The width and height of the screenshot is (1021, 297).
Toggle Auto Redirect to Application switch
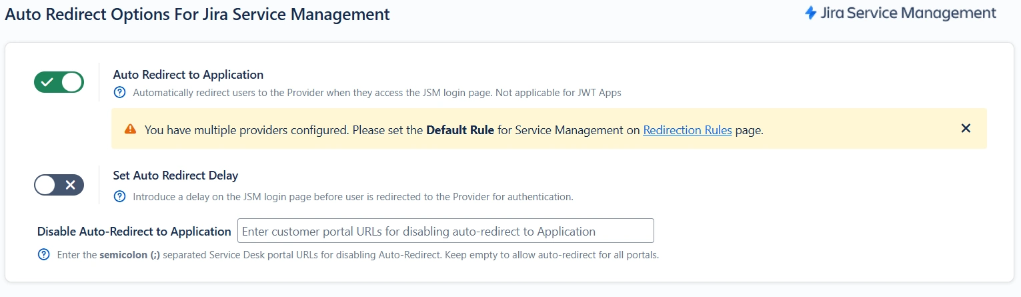click(x=59, y=82)
